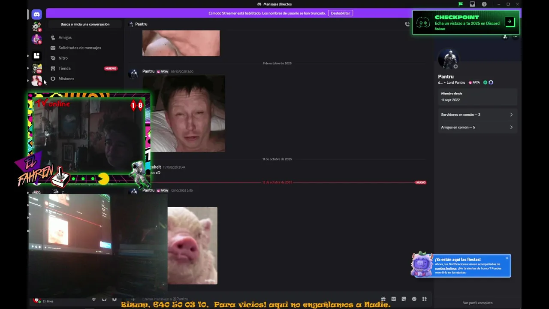
Task: Click the Rechazar link in Checkpoint banner
Action: point(440,29)
